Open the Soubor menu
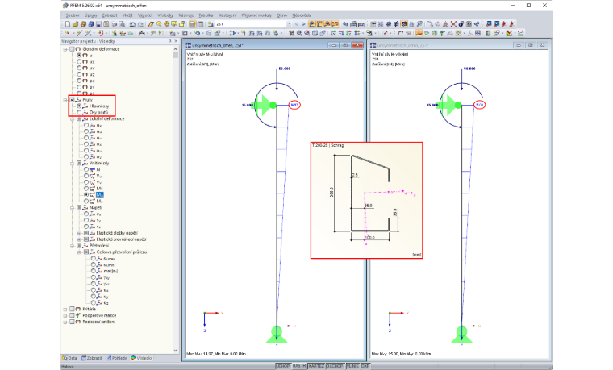Screen dimensions: 613x370 73,15
